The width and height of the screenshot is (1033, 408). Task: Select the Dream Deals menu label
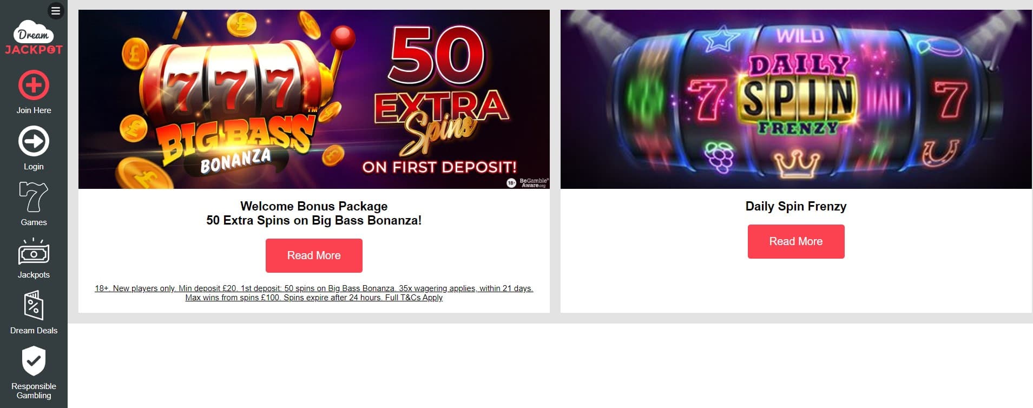click(x=34, y=331)
